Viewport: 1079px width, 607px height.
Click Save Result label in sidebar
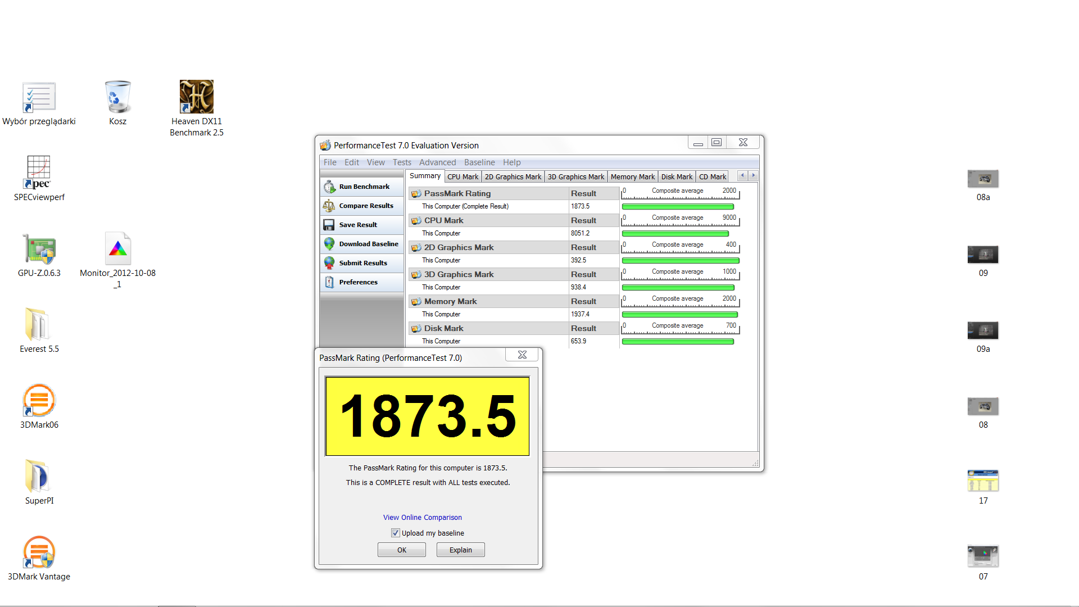tap(358, 225)
